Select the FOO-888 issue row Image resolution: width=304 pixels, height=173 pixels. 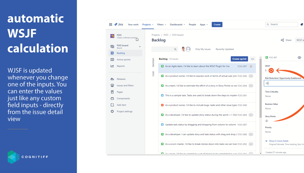[x=207, y=136]
